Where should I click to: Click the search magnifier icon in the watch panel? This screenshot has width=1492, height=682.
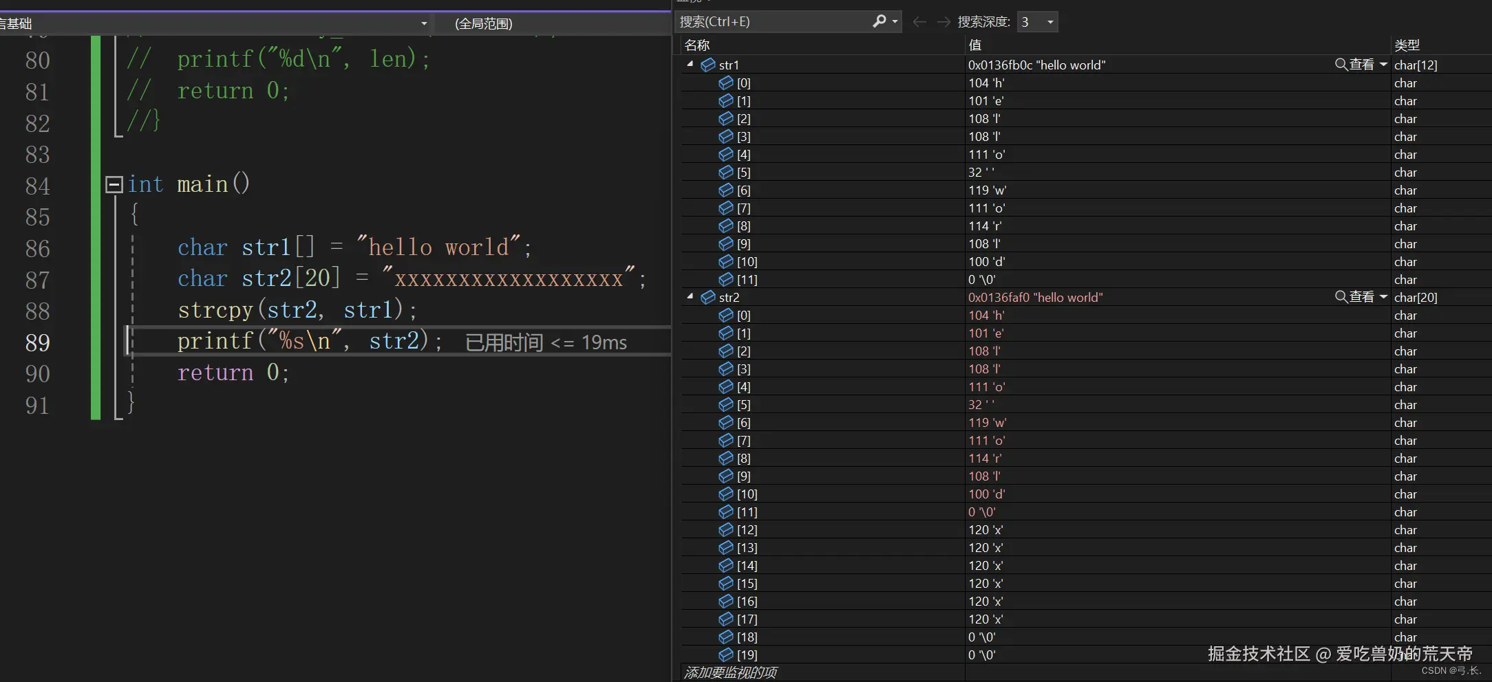879,21
